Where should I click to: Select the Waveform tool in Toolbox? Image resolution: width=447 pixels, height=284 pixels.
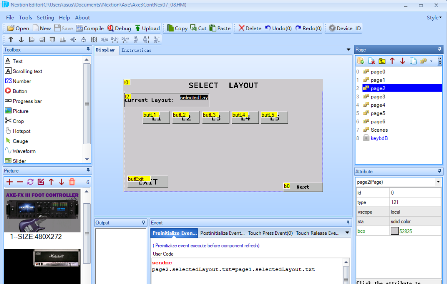[x=20, y=151]
